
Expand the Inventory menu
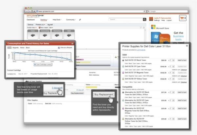(x=44, y=20)
